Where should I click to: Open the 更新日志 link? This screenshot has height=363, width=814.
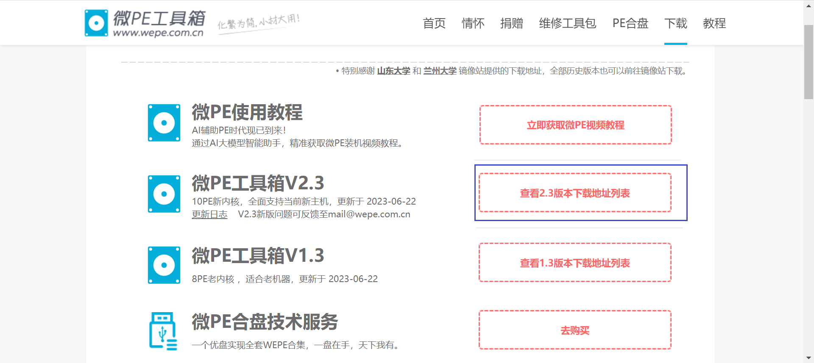(210, 214)
